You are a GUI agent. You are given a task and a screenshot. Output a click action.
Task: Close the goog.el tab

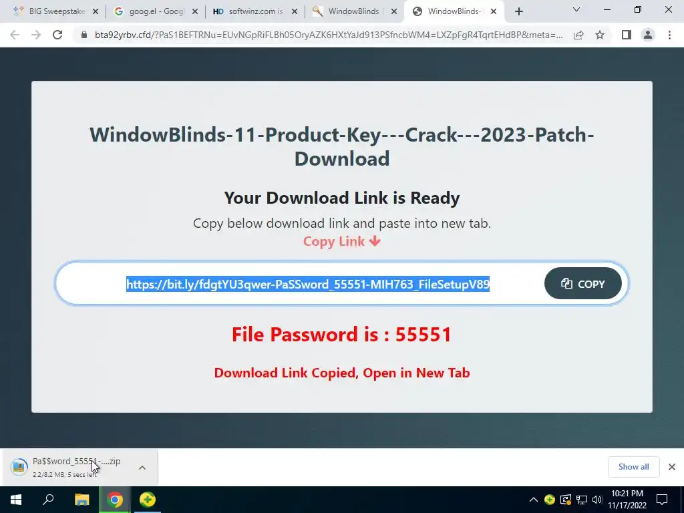(x=195, y=11)
